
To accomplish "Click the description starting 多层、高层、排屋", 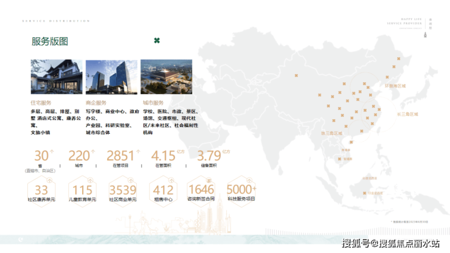I will click(x=56, y=122).
